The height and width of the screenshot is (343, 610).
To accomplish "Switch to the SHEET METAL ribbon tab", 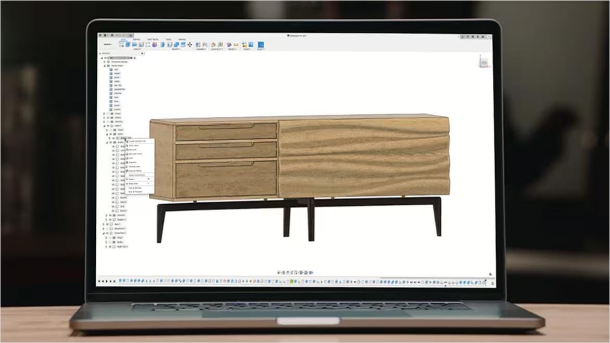I will tap(153, 39).
